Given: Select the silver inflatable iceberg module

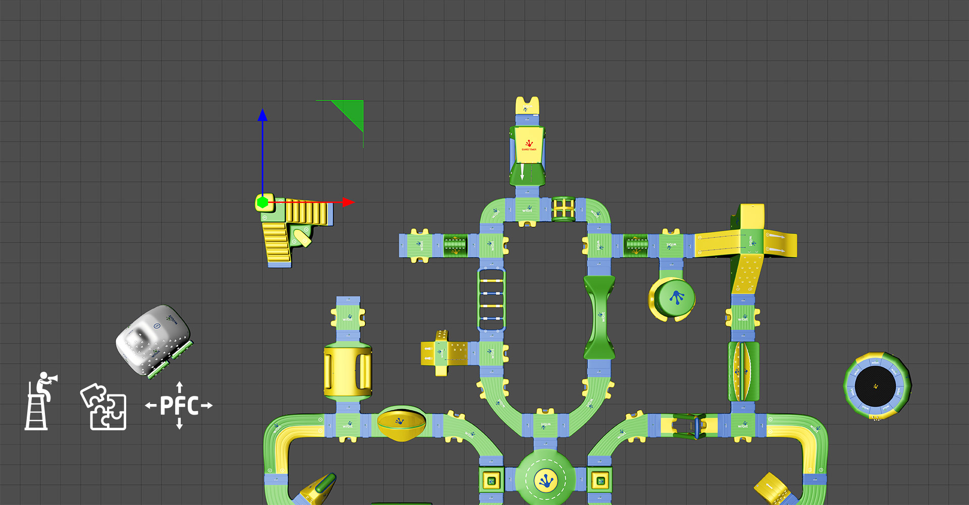Looking at the screenshot, I should point(152,339).
